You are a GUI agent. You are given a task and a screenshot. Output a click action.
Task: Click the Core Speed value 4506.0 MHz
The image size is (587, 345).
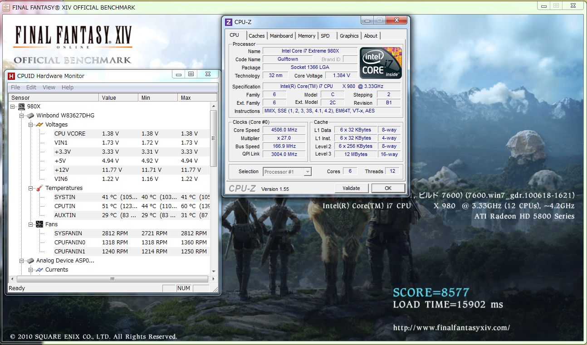click(x=284, y=130)
